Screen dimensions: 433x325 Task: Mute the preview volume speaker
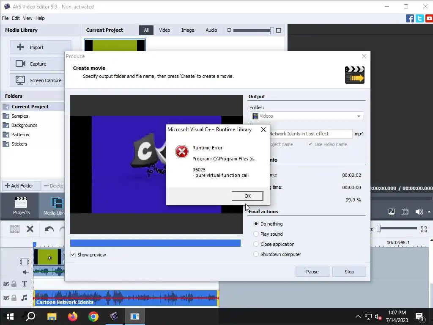pyautogui.click(x=419, y=212)
